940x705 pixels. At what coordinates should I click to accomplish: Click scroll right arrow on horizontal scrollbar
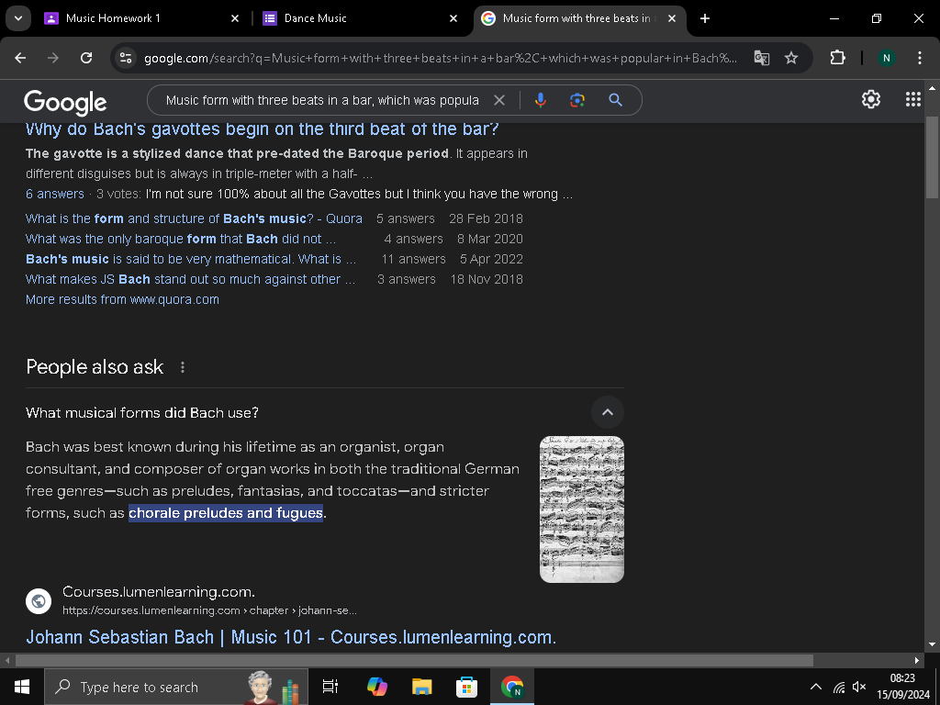pos(917,661)
